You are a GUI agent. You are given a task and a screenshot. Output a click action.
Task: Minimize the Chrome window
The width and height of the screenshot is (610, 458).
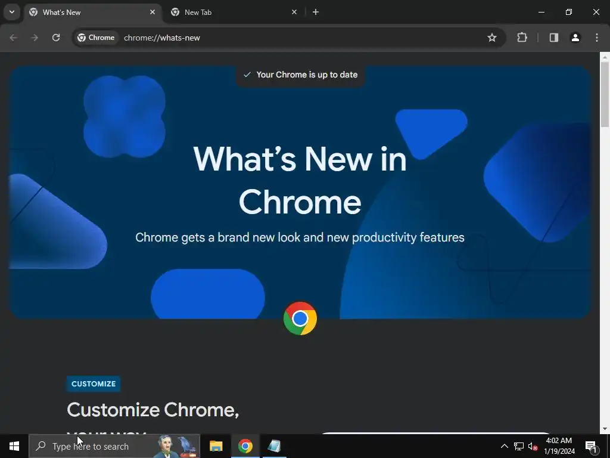(541, 12)
